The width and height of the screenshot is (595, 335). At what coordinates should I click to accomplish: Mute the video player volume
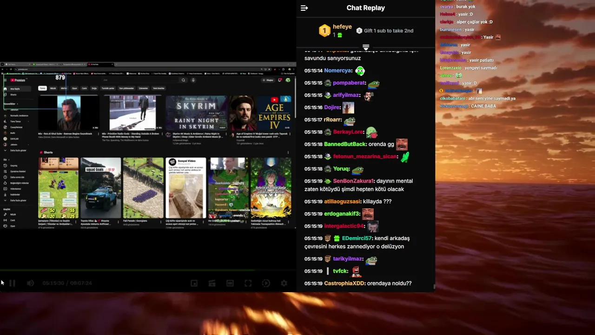pyautogui.click(x=30, y=283)
